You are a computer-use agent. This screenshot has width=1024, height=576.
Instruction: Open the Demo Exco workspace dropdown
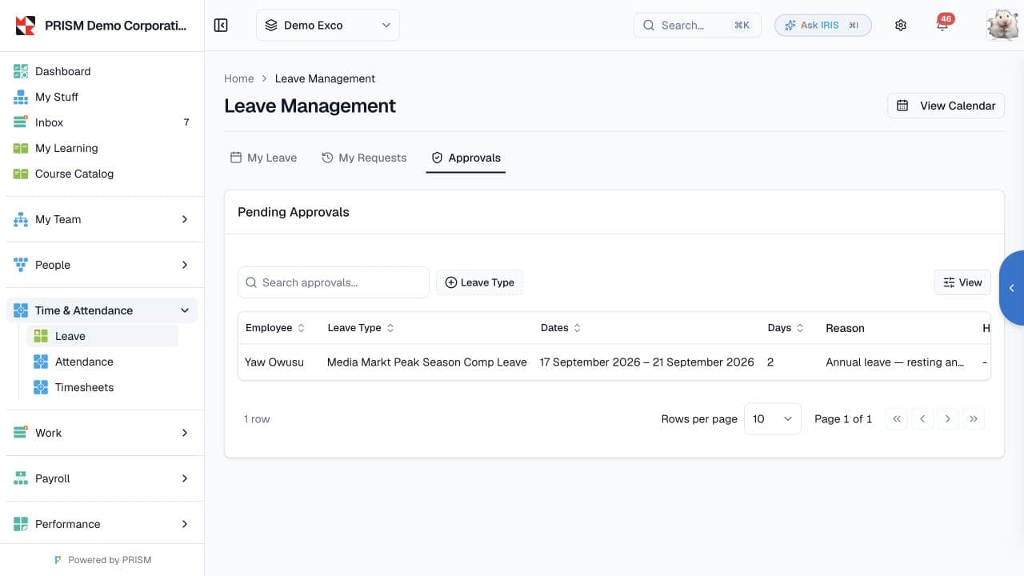(328, 26)
